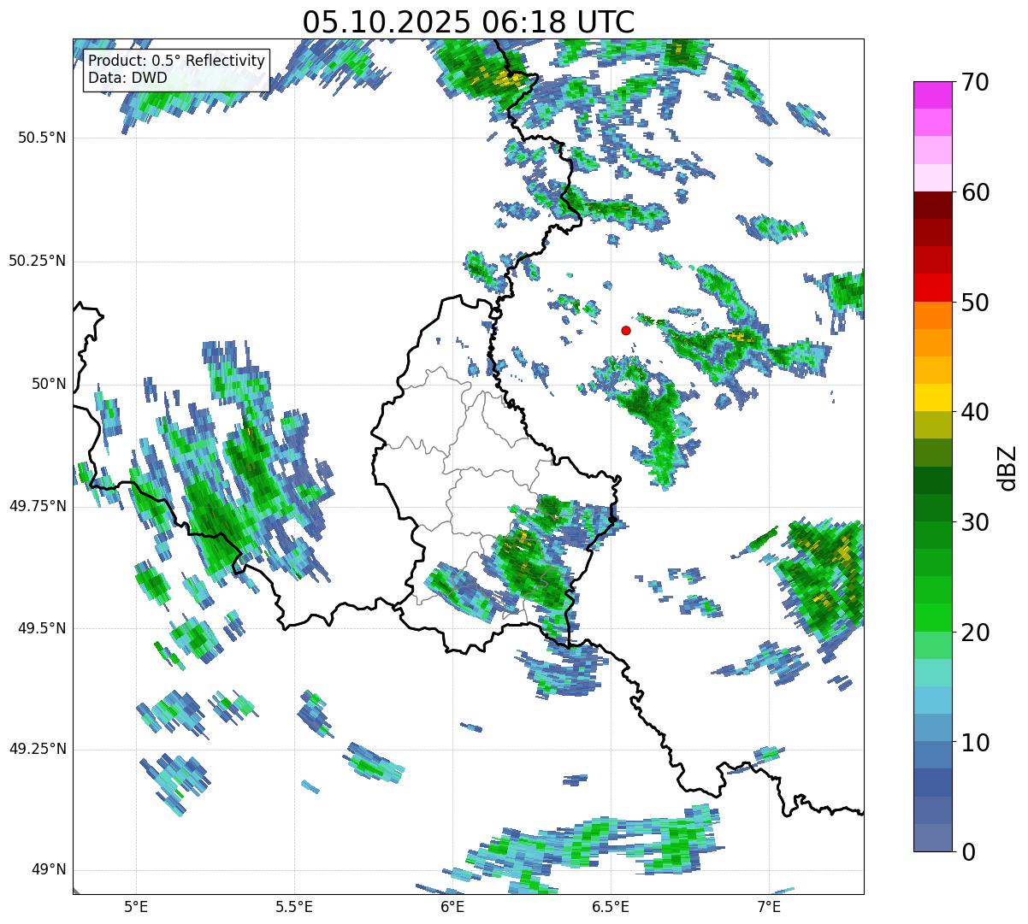Click the 7°E longitude label
This screenshot has height=924, width=1028.
769,907
